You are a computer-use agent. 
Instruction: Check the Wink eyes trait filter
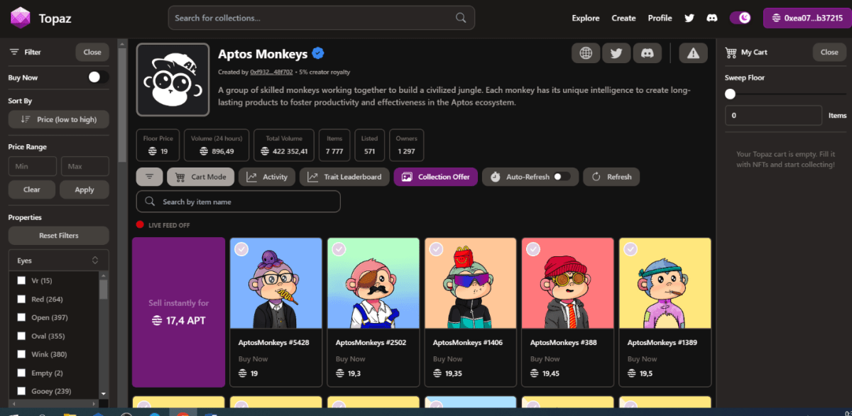tap(21, 354)
